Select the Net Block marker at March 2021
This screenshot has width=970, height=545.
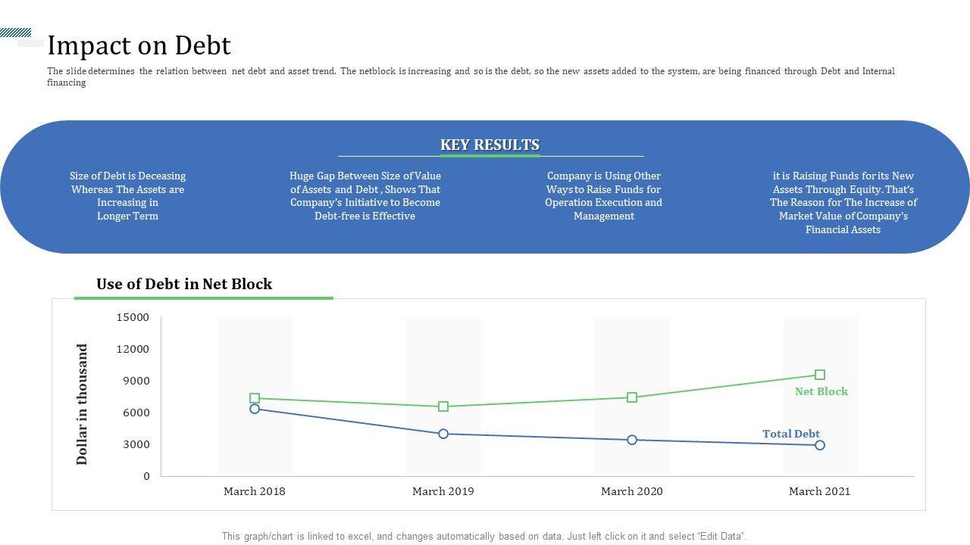(820, 375)
